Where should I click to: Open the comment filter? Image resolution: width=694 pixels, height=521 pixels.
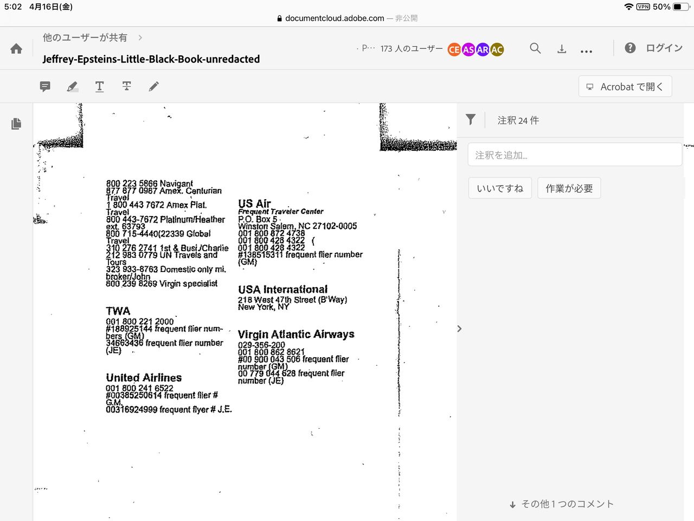pos(471,120)
